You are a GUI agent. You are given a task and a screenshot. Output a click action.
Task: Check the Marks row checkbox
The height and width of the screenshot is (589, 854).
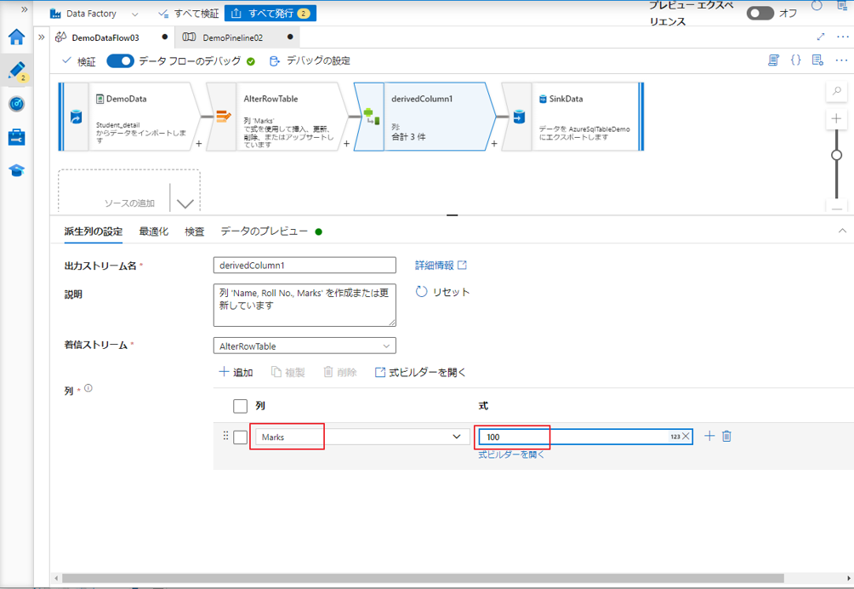click(240, 437)
